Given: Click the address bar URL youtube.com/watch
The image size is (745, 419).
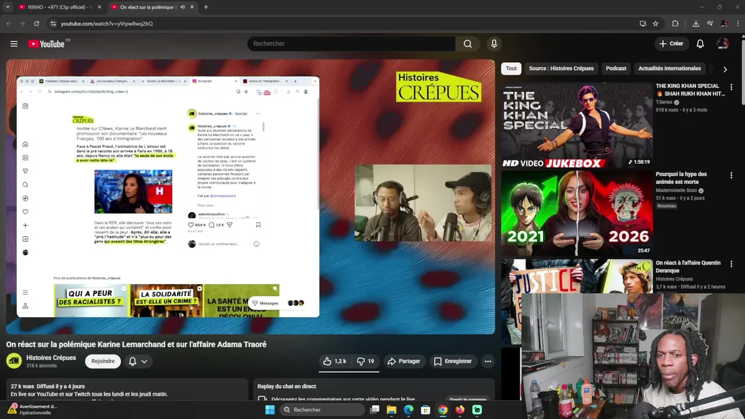Looking at the screenshot, I should click(x=107, y=24).
